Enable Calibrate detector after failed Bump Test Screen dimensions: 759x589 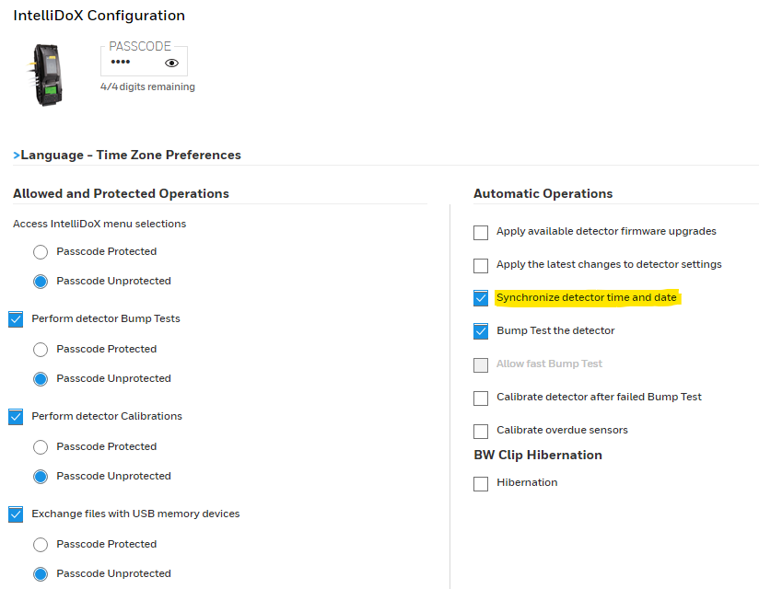pyautogui.click(x=481, y=398)
